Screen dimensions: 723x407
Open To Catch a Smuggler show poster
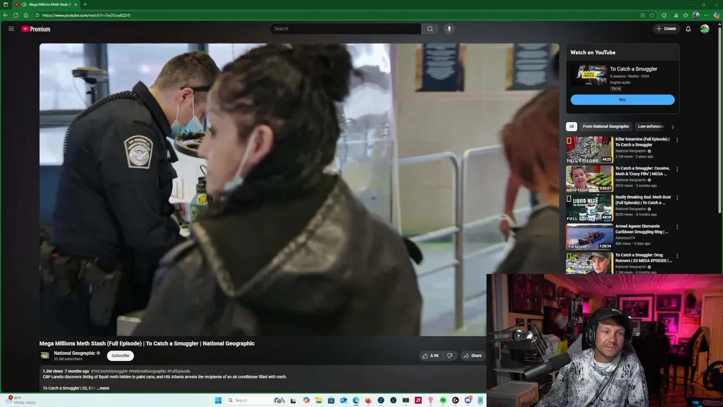pos(589,75)
